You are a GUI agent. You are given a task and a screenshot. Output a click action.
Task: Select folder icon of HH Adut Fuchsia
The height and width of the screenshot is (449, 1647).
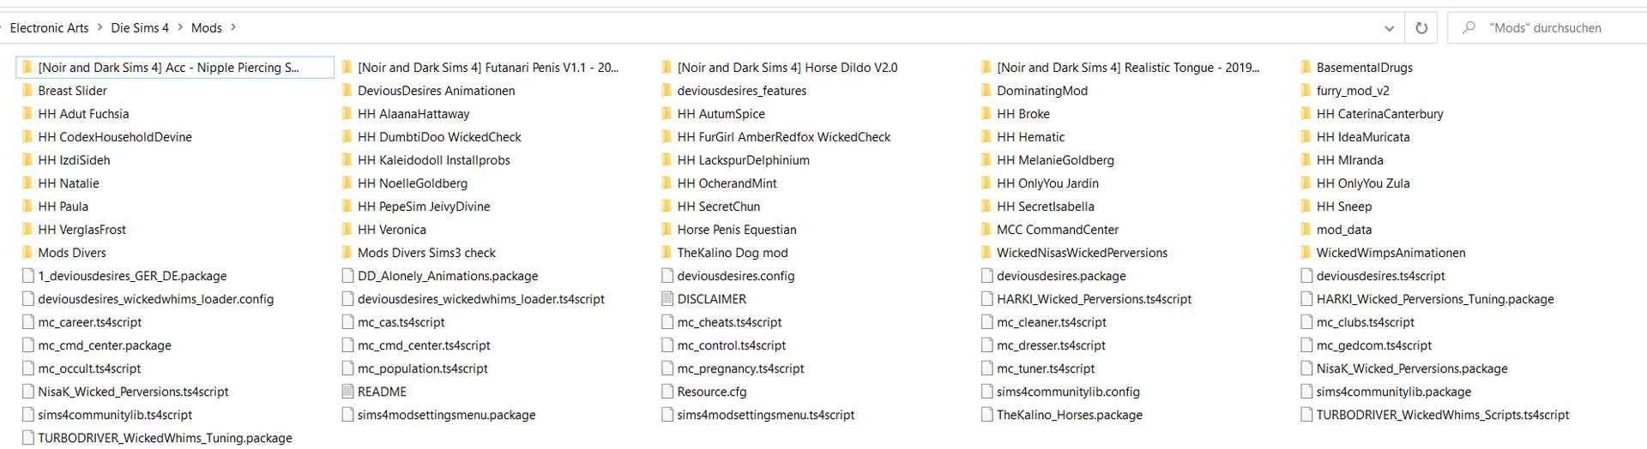[27, 114]
